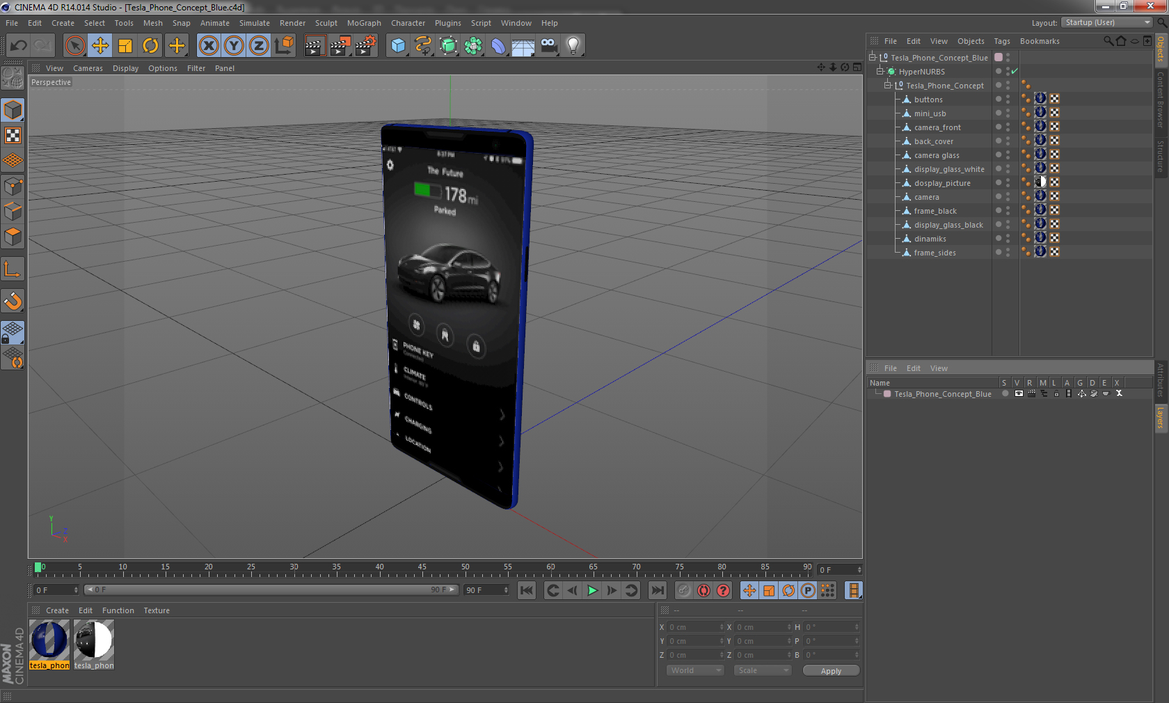The width and height of the screenshot is (1169, 703).
Task: Open the material manager Texture menu
Action: (157, 610)
